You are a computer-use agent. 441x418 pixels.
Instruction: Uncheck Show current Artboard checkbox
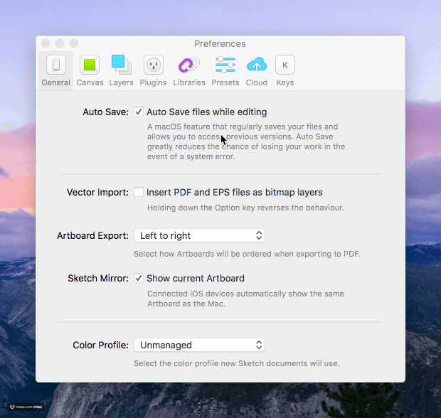pyautogui.click(x=139, y=278)
